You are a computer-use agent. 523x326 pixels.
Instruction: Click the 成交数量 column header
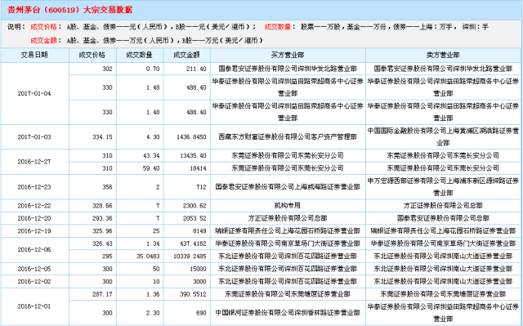140,55
